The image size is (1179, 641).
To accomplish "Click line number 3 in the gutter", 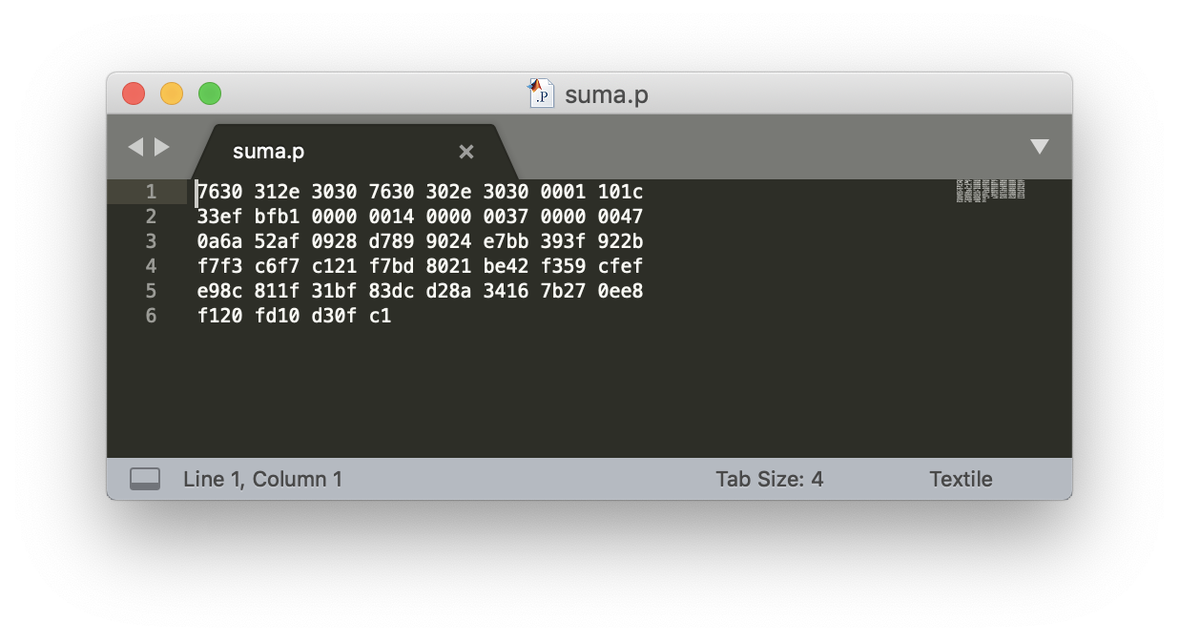I will (x=151, y=241).
